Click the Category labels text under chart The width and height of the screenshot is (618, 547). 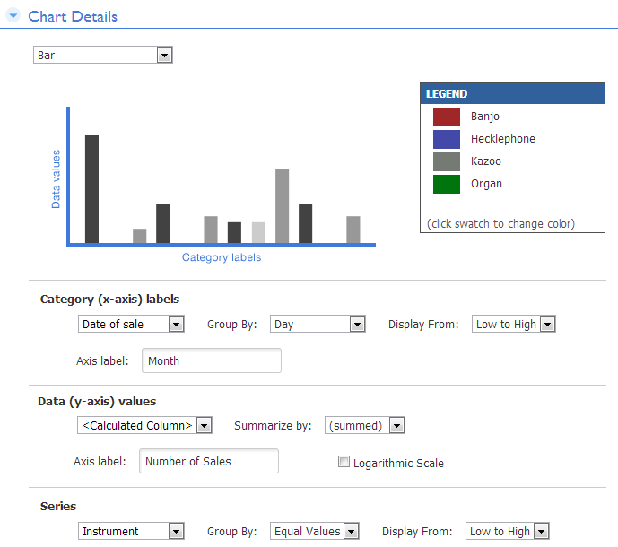(222, 257)
